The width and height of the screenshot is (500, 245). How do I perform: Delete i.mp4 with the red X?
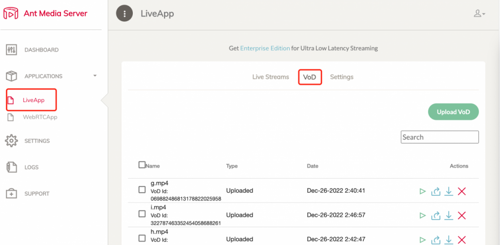pos(462,216)
